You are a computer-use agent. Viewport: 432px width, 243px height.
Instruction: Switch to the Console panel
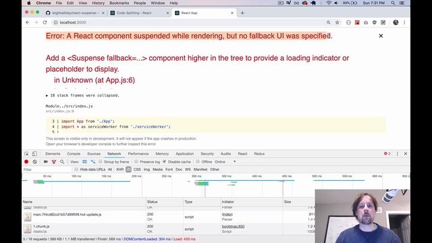(x=74, y=154)
